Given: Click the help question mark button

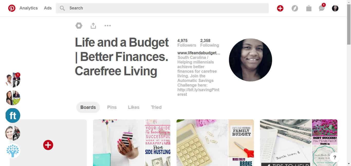Looking at the screenshot, I should (x=335, y=158).
